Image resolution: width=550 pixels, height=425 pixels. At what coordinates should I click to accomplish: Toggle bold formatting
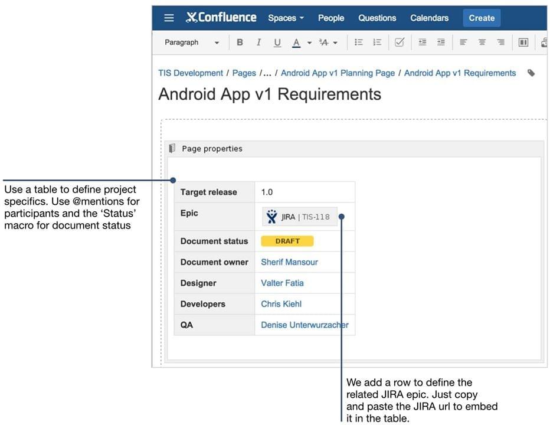[240, 42]
